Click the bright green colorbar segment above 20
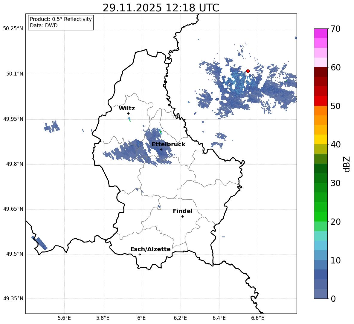Viewport: 354px width, 324px height. pos(321,216)
